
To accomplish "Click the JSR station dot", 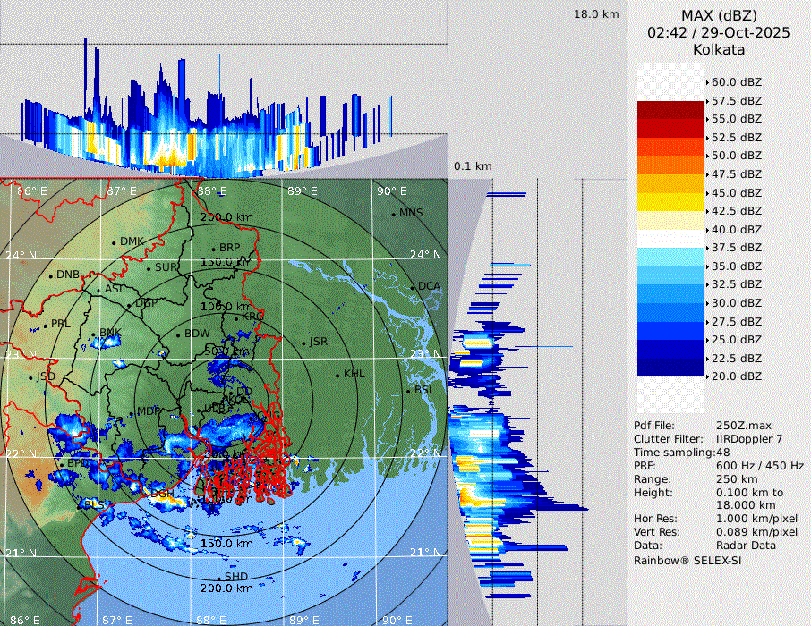I will point(303,343).
